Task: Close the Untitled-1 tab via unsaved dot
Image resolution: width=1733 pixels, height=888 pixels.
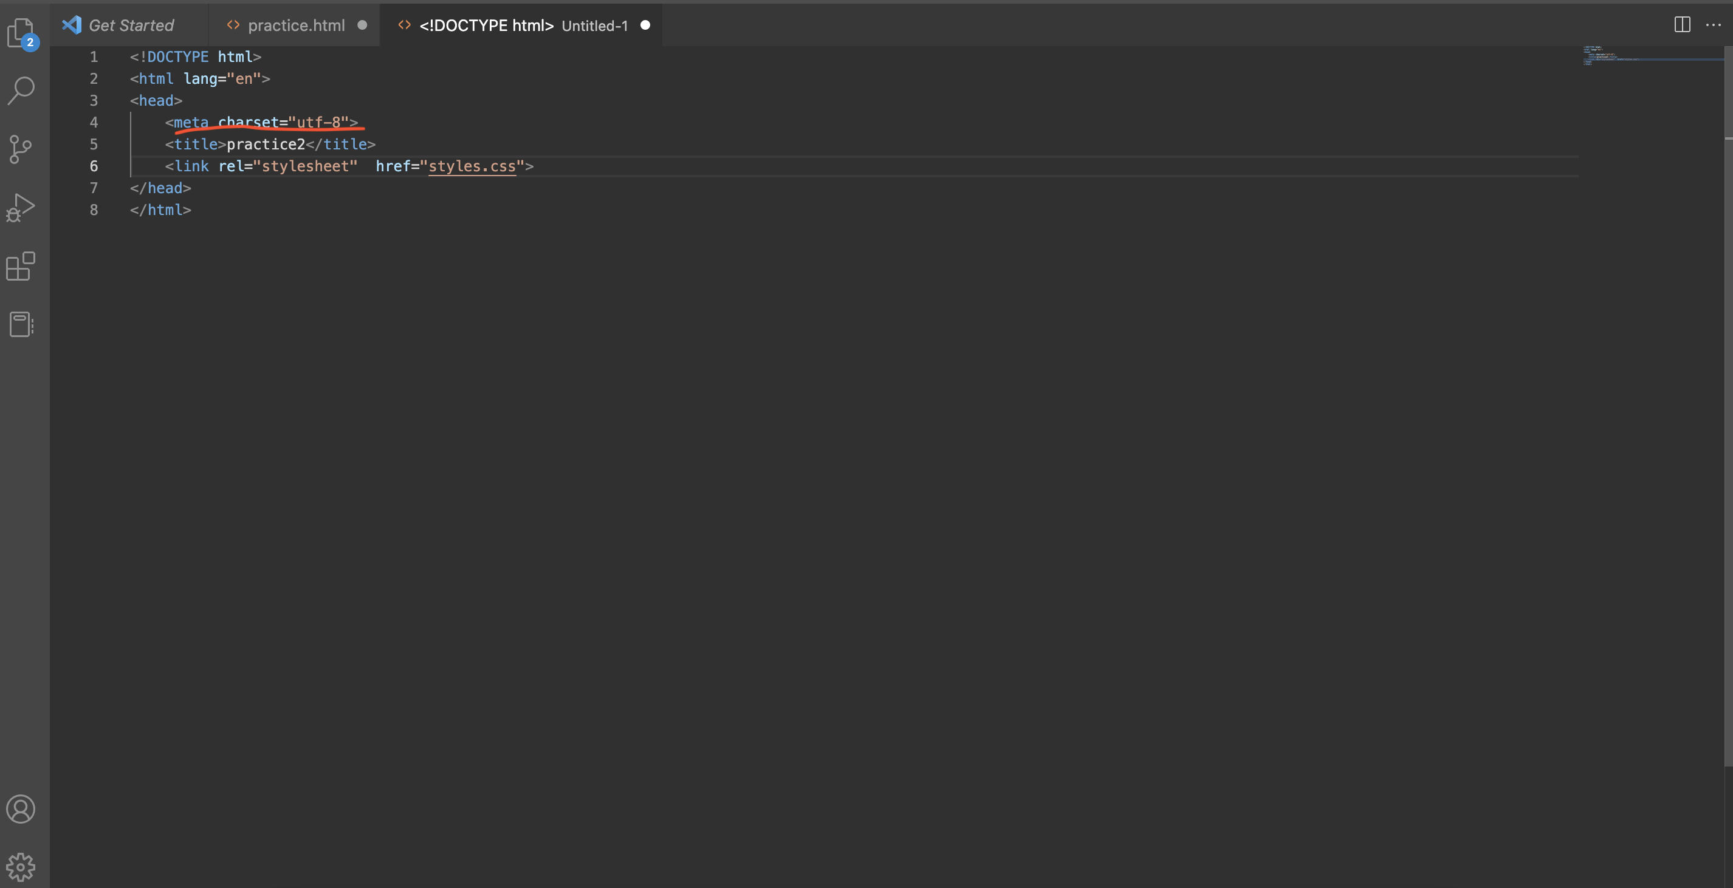Action: click(645, 25)
